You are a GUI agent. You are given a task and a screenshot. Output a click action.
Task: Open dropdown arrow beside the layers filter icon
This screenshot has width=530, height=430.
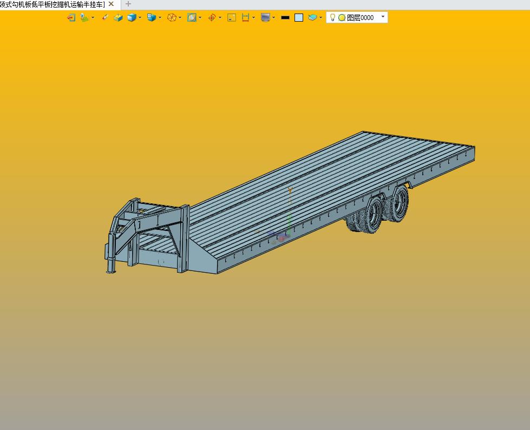click(x=93, y=17)
